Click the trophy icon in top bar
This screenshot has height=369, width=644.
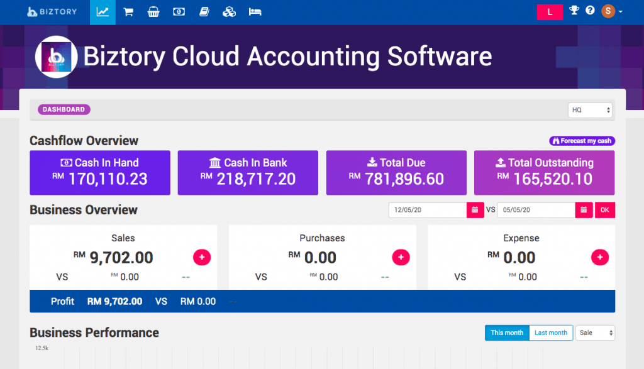(x=574, y=10)
